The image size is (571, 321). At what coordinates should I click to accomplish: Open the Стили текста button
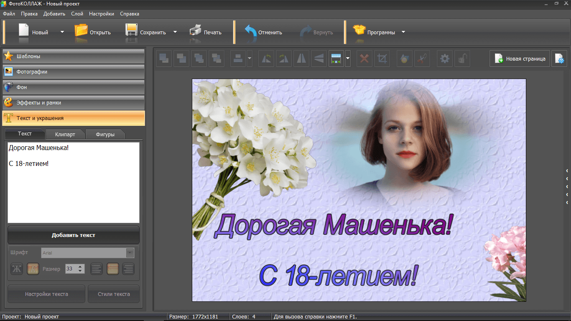click(x=114, y=294)
